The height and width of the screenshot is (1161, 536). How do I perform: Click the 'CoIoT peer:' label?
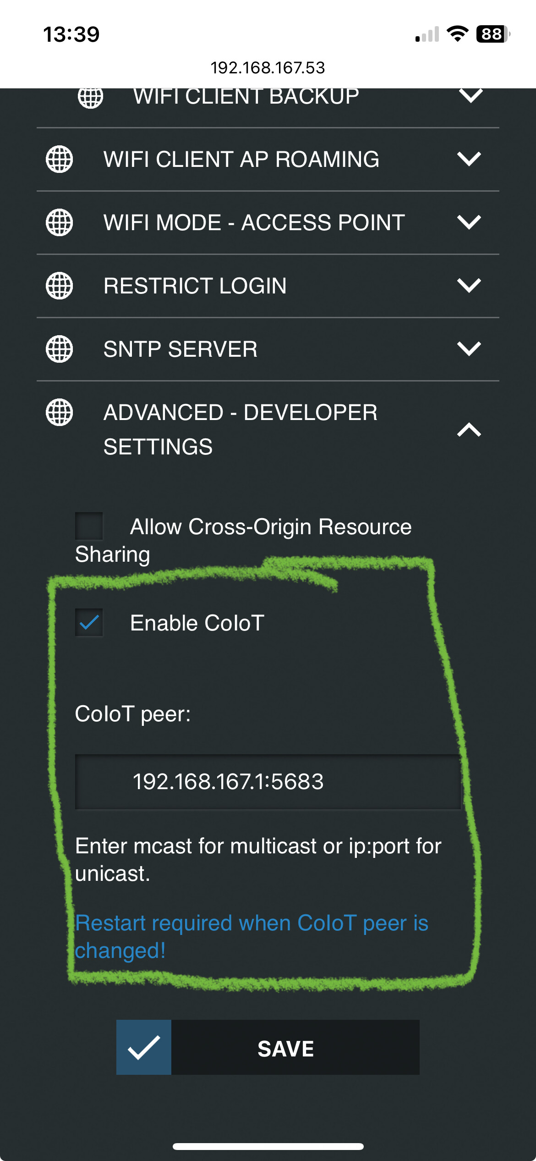[133, 714]
